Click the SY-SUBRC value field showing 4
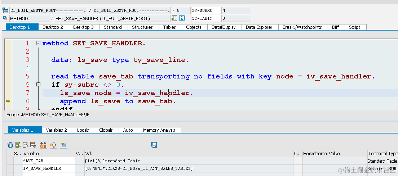Image resolution: width=398 pixels, height=176 pixels. click(x=236, y=10)
